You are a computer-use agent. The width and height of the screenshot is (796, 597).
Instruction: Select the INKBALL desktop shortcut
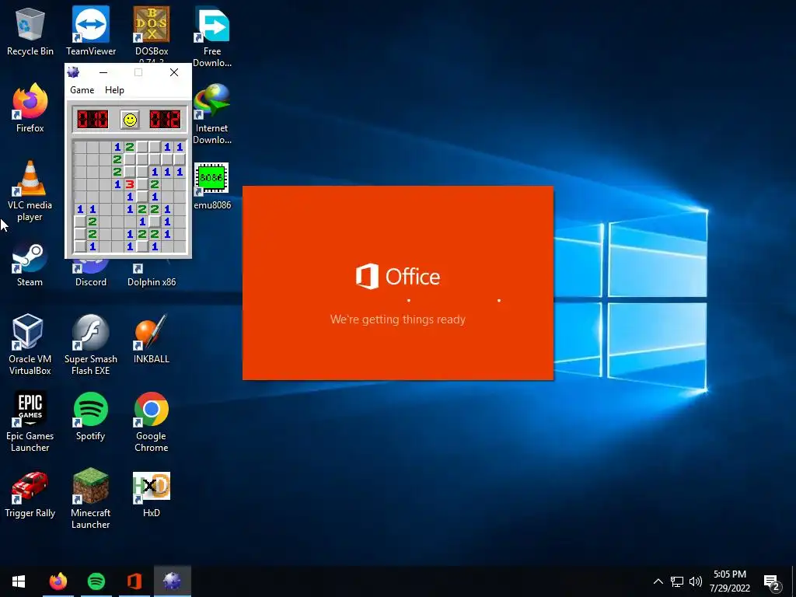pos(152,339)
